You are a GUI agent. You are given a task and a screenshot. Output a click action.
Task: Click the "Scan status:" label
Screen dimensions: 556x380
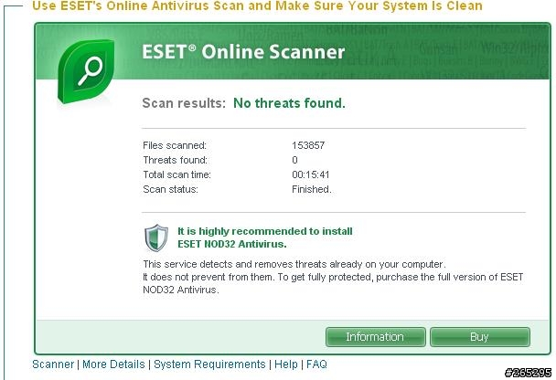pyautogui.click(x=171, y=189)
